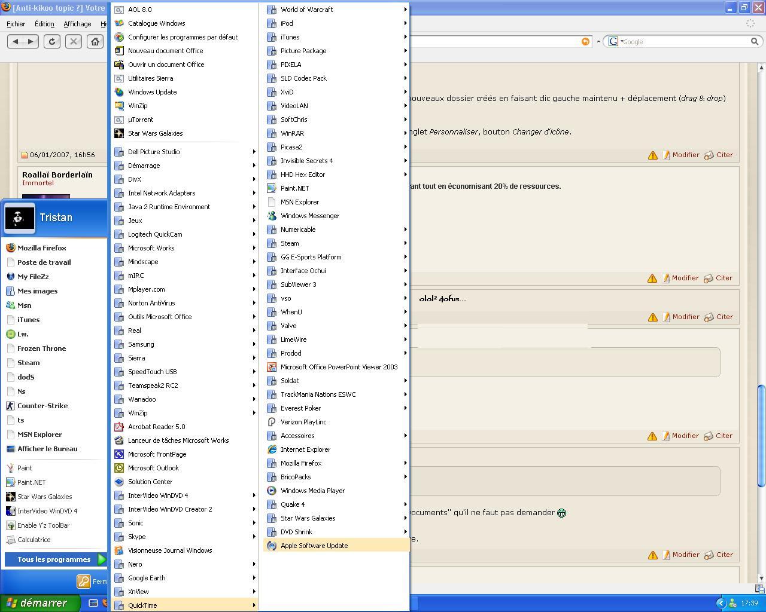Open the Fichier menu in Firefox
This screenshot has height=612, width=766.
point(16,24)
